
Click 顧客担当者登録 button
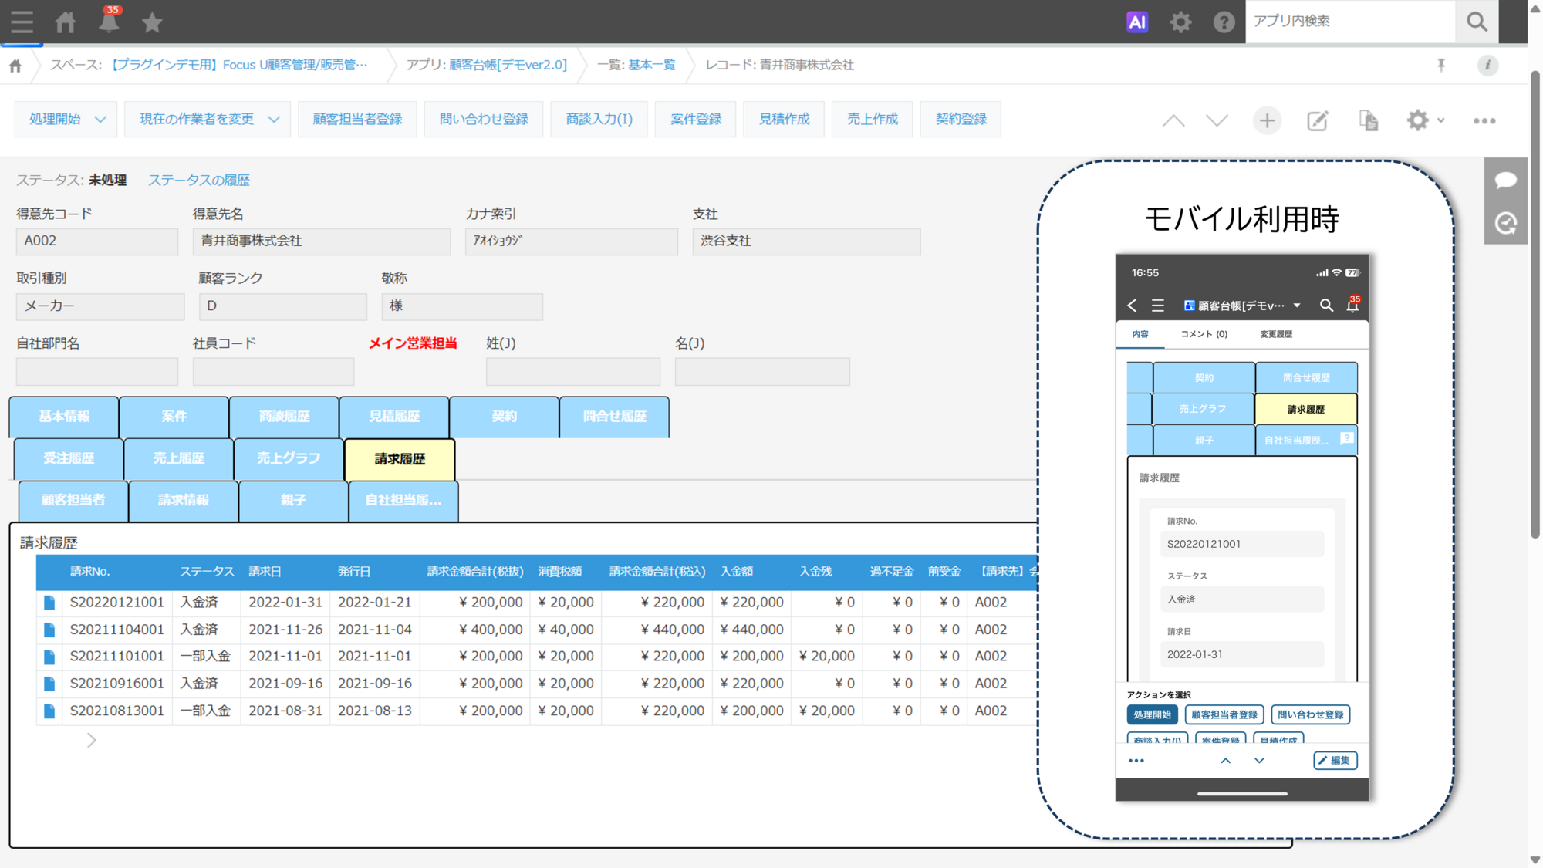coord(357,120)
